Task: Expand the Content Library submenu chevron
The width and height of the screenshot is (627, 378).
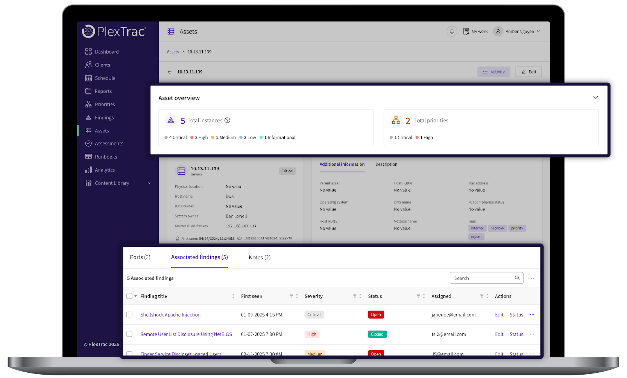Action: click(149, 183)
